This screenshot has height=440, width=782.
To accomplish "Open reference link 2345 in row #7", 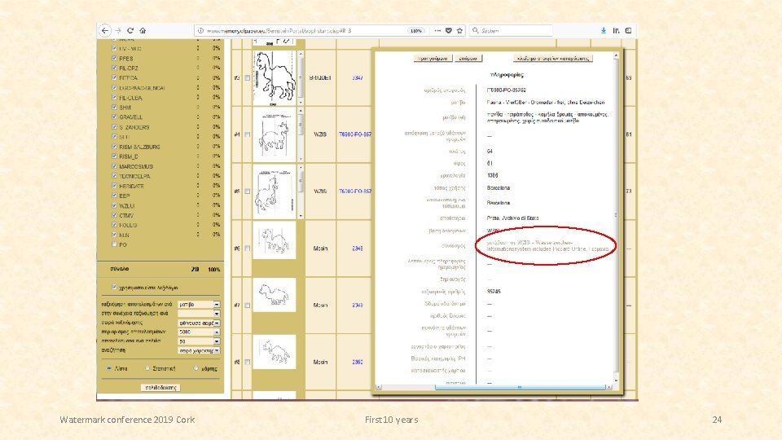I will [358, 305].
